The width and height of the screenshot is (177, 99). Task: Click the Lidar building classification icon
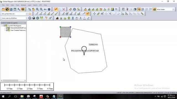point(73,18)
